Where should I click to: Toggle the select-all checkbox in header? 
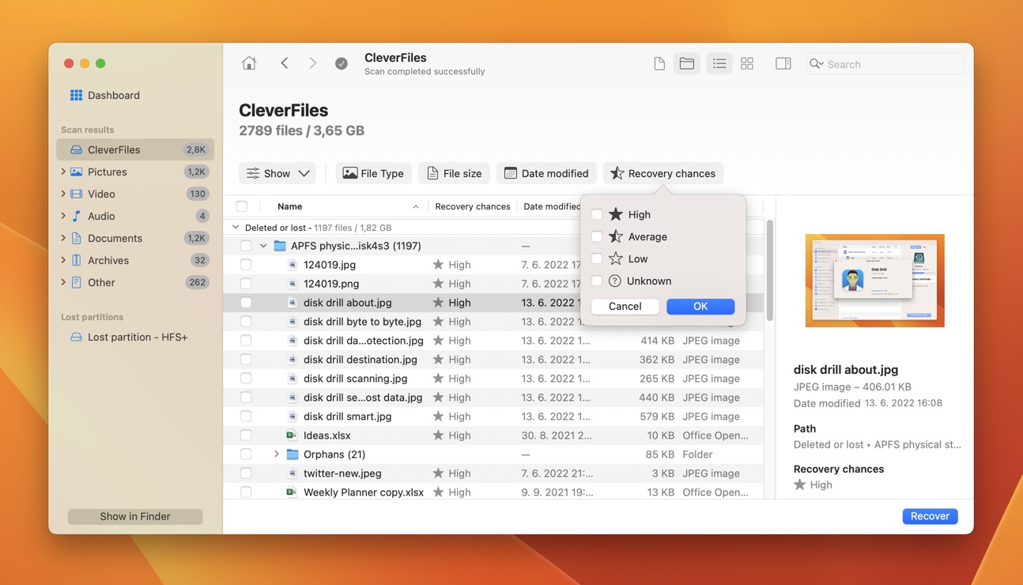pyautogui.click(x=242, y=206)
